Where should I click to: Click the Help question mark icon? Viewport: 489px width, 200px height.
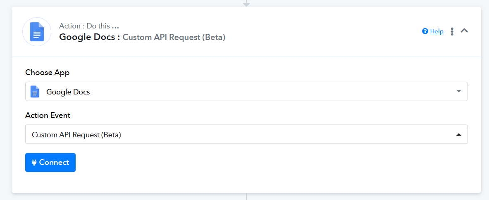(425, 31)
